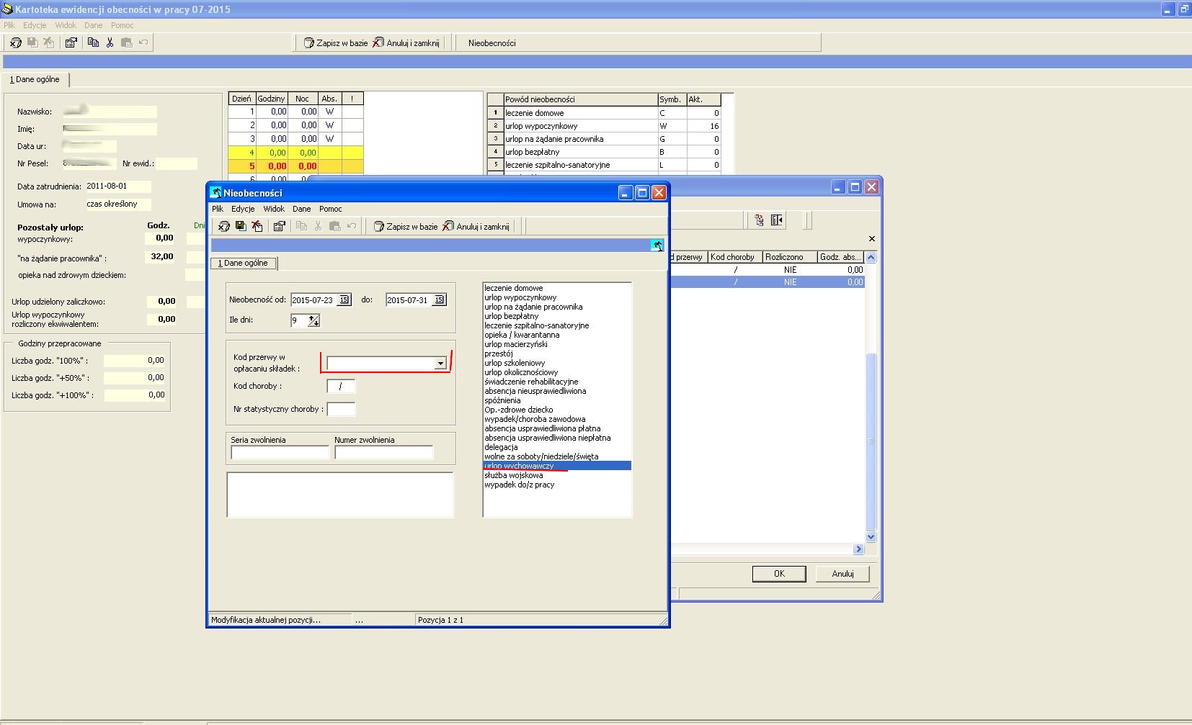The width and height of the screenshot is (1192, 725).
Task: Click 'Zapisz w bazie' in Kartoteka main toolbar
Action: [x=335, y=42]
